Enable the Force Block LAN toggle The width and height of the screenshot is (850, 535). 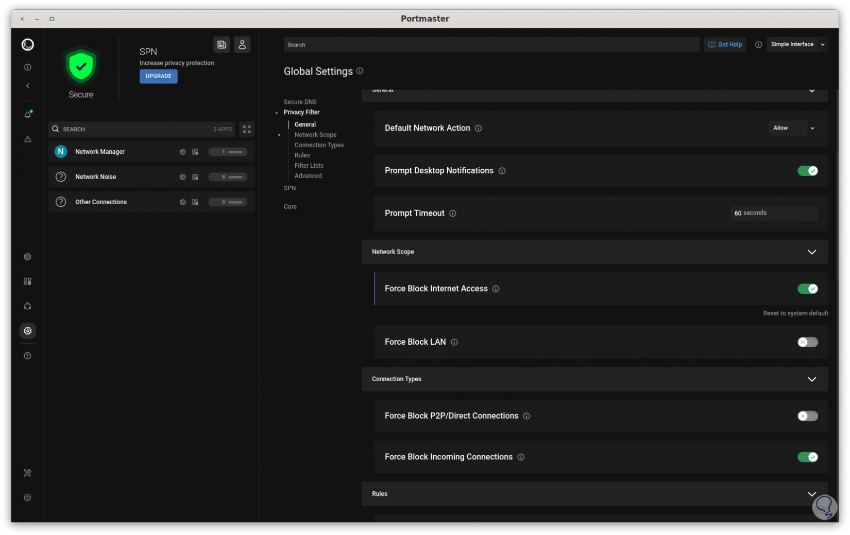808,342
